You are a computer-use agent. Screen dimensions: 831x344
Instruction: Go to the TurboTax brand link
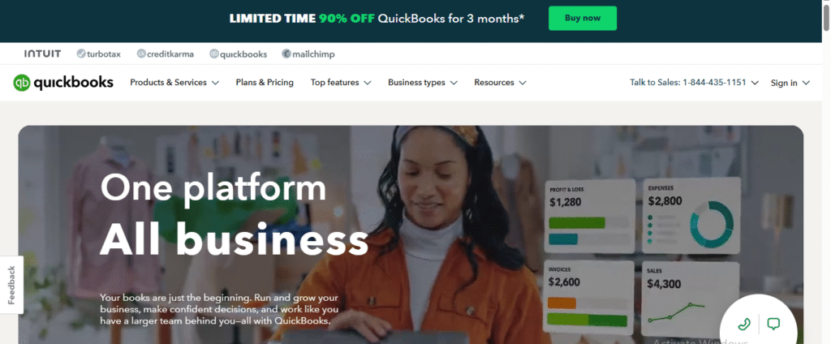[98, 54]
